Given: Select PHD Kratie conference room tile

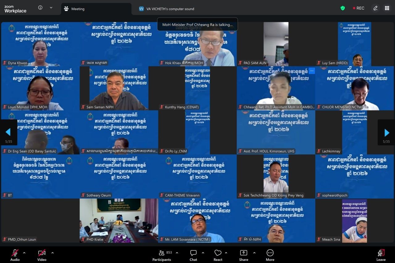Looking at the screenshot, I should point(119,220).
